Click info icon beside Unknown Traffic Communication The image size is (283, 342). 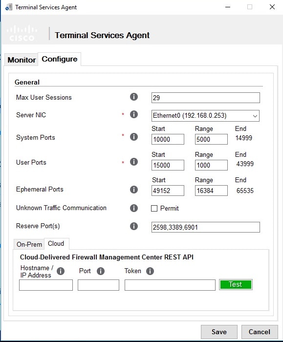point(134,208)
